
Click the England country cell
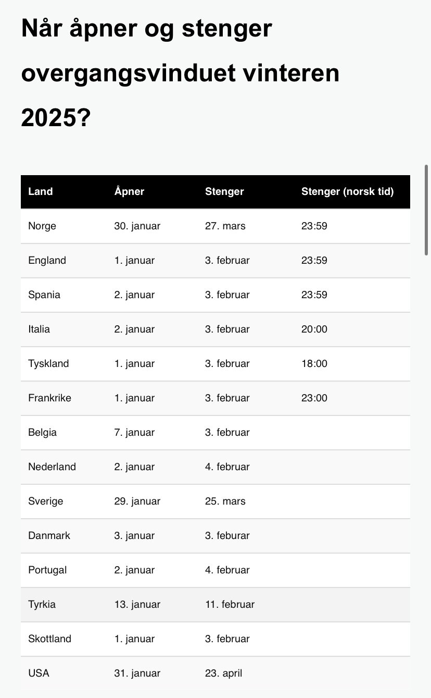pyautogui.click(x=47, y=260)
